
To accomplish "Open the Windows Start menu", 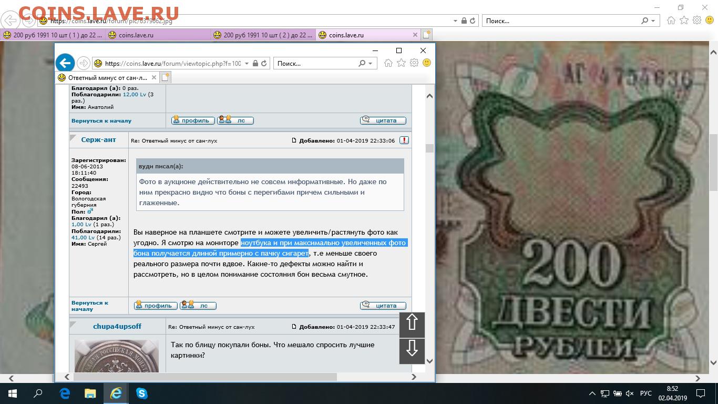I will (x=12, y=393).
